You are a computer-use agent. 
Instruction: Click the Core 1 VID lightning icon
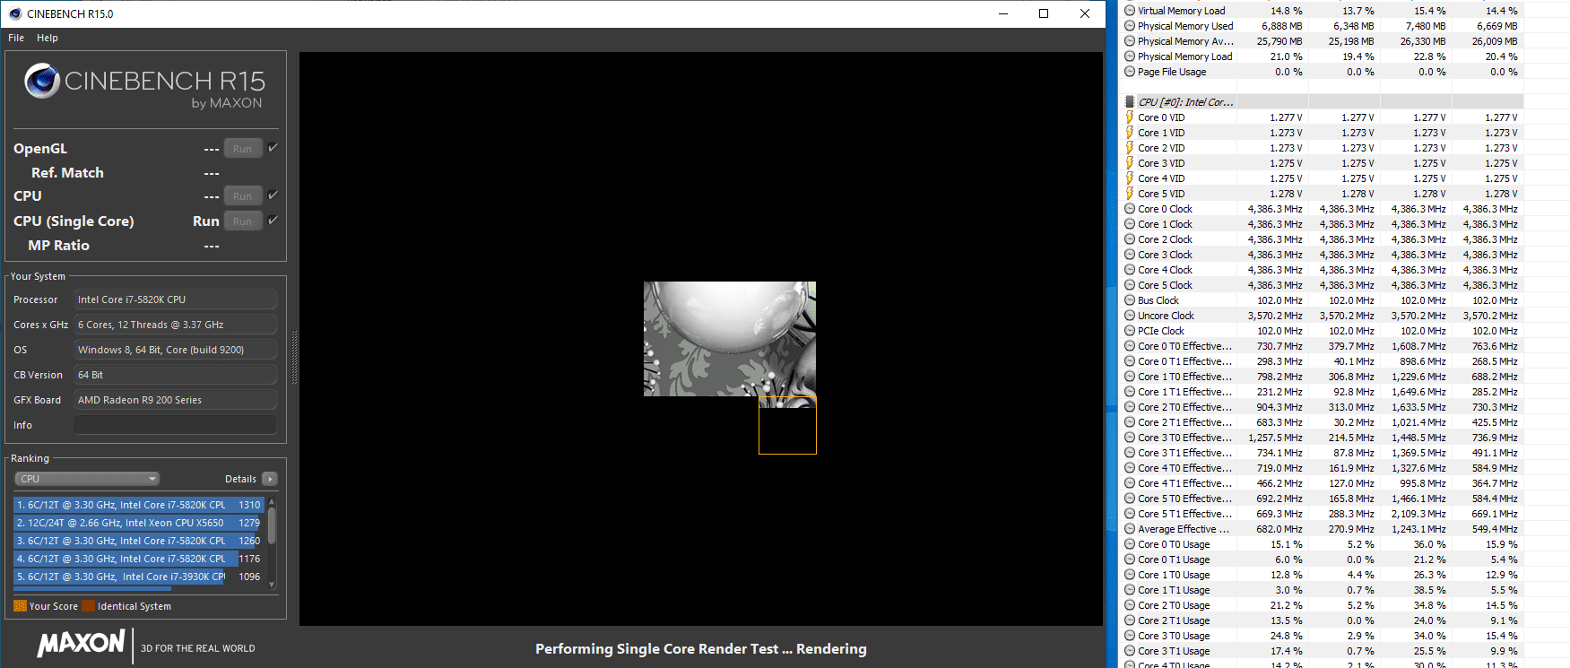point(1130,133)
